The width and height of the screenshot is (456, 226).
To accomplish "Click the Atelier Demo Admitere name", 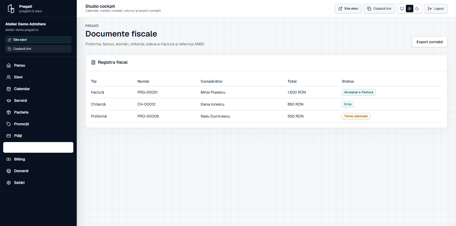I will [x=26, y=24].
